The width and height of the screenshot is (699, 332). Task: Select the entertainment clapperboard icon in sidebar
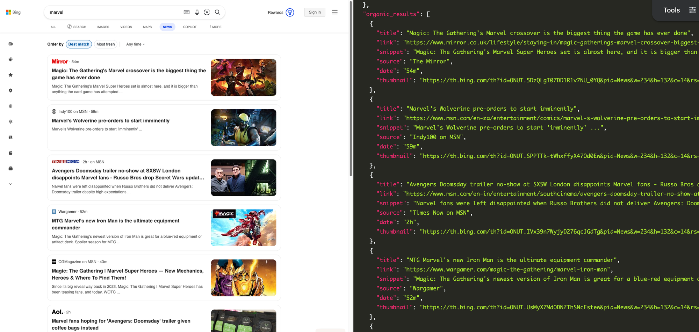coord(10,153)
